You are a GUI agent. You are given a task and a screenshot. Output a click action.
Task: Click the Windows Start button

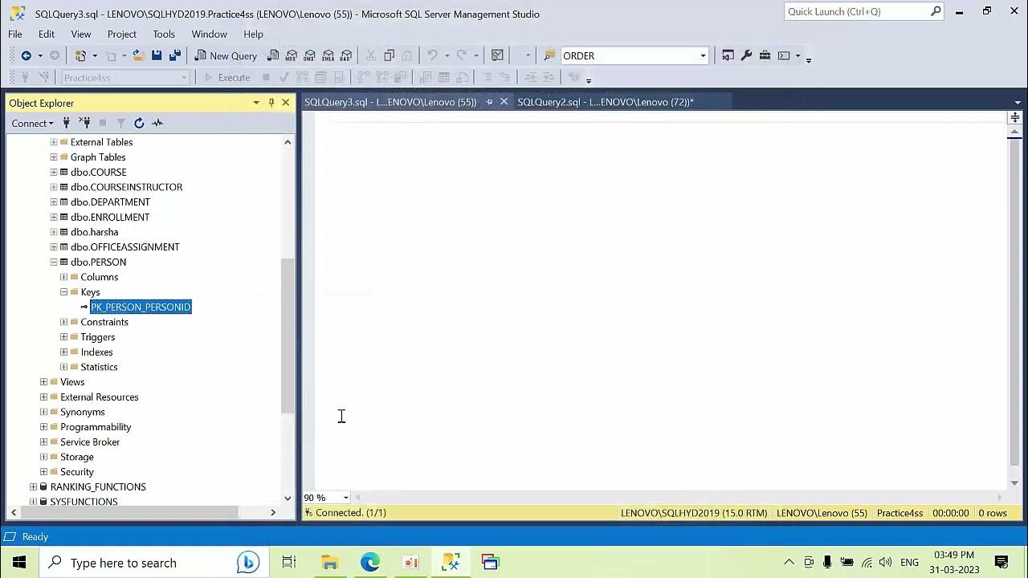tap(19, 562)
